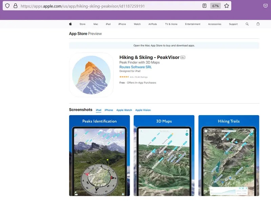Open the 3D Maps screenshot
Screen dimensions: 271x201
164,155
